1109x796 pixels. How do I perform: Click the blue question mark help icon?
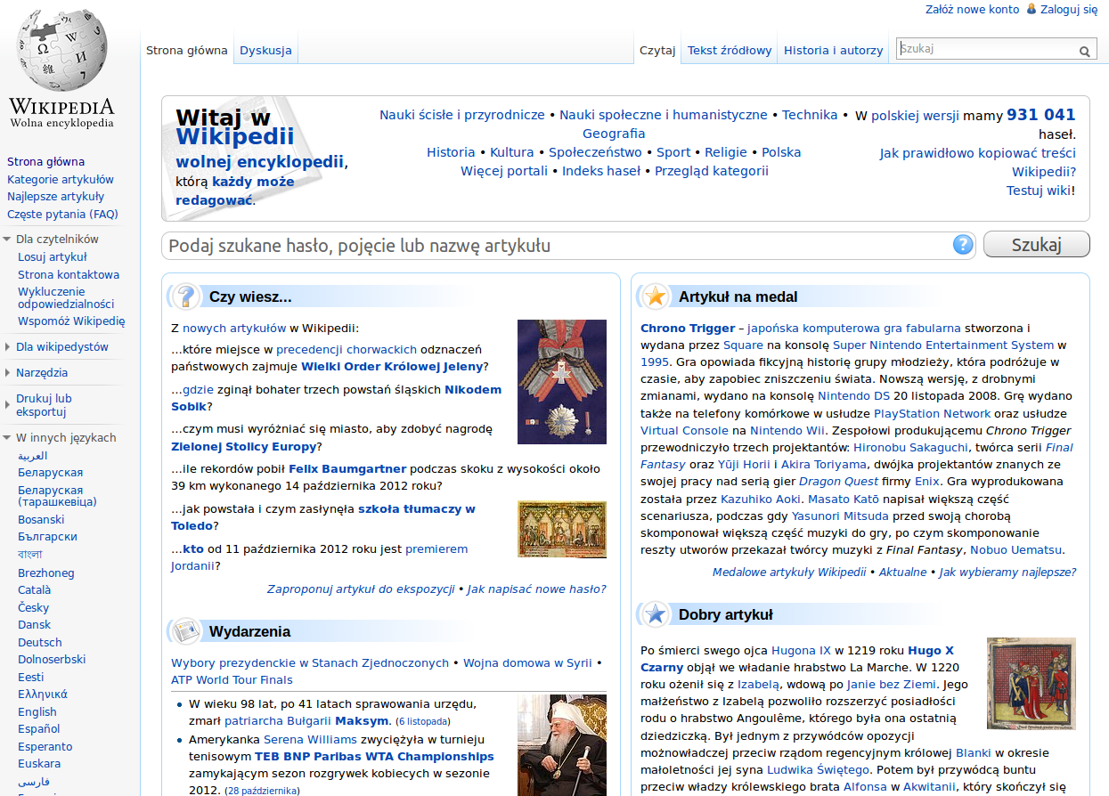[963, 245]
